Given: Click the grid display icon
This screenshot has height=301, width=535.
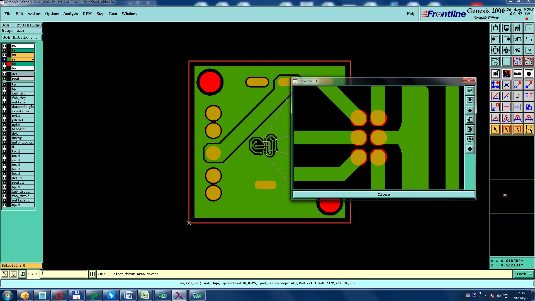Looking at the screenshot, I should [x=506, y=61].
